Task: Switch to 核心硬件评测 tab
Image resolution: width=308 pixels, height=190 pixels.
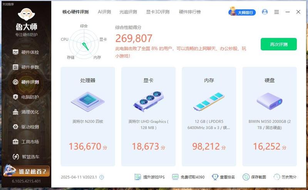Action: (75, 12)
